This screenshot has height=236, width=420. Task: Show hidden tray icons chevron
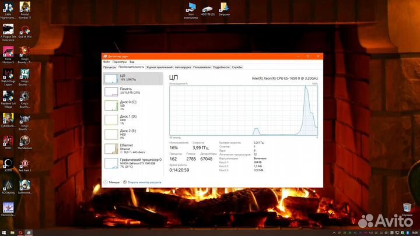334,233
